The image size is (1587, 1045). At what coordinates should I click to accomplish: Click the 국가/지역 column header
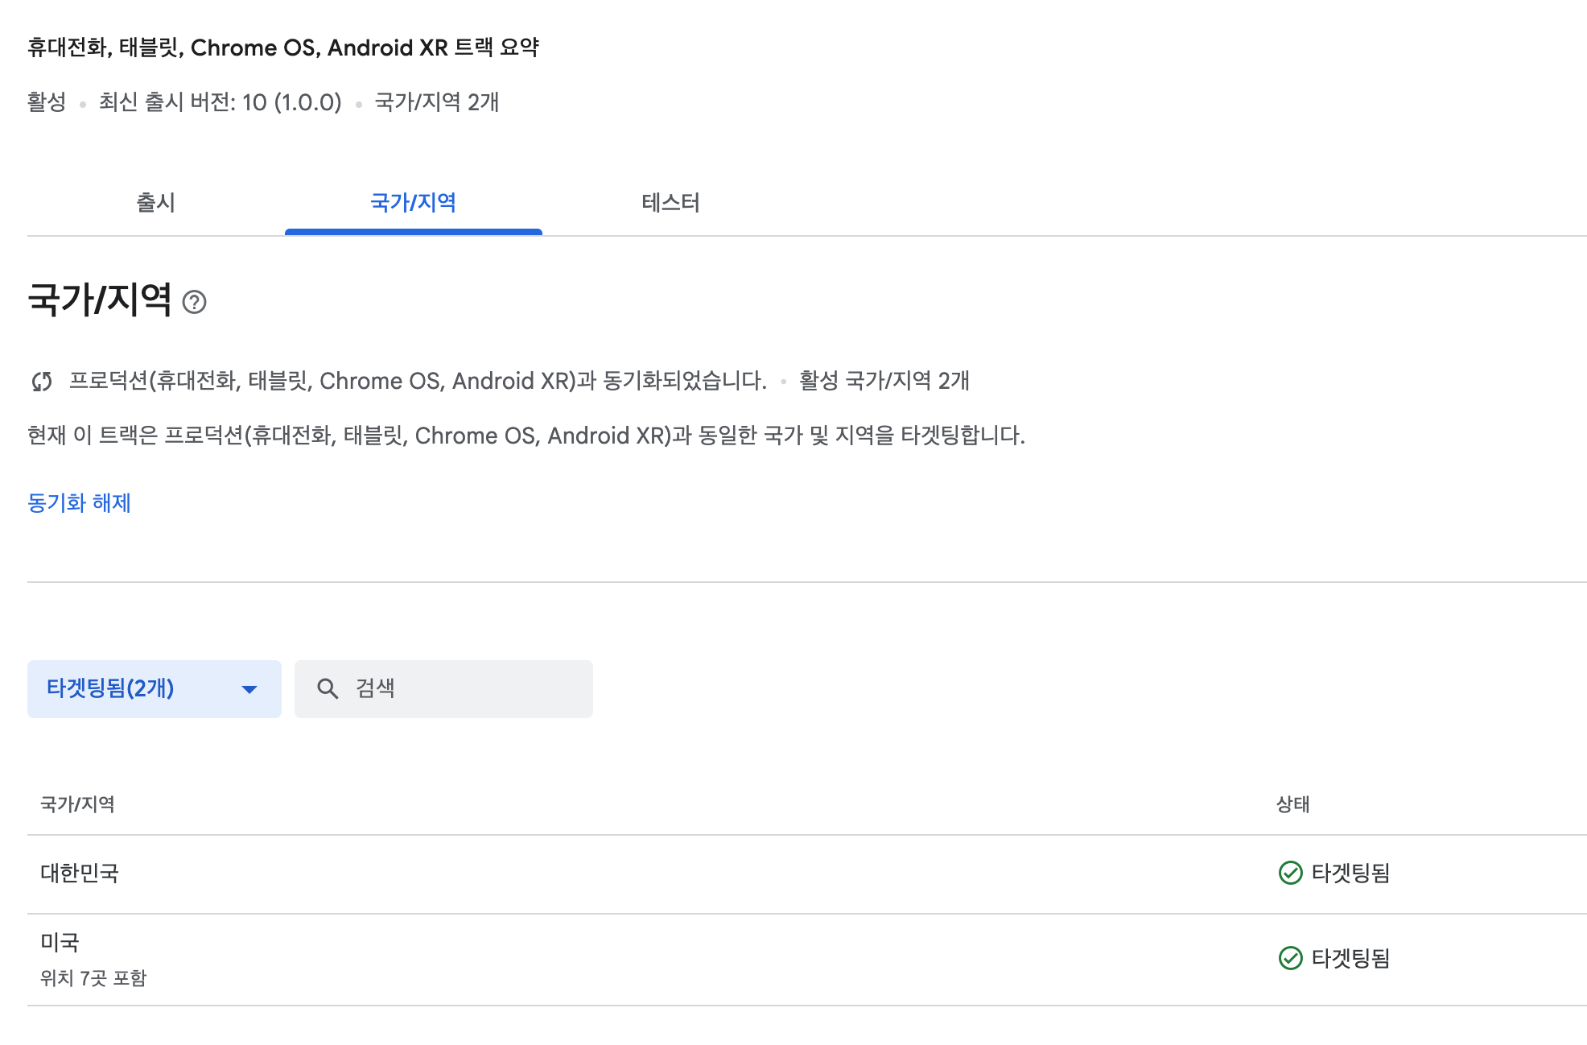click(x=77, y=804)
